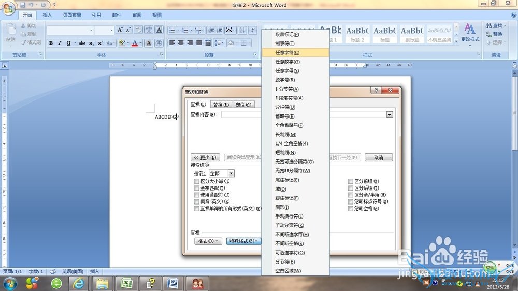Open the 搜索 direction dropdown showing 全部

231,173
